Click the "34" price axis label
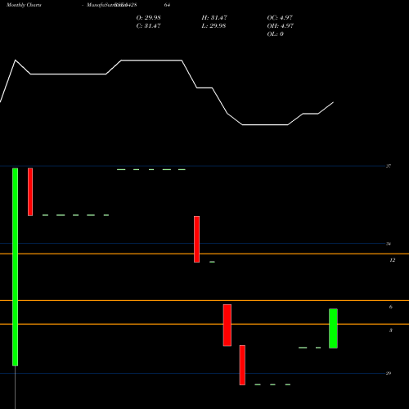The image size is (409, 409). pyautogui.click(x=389, y=244)
